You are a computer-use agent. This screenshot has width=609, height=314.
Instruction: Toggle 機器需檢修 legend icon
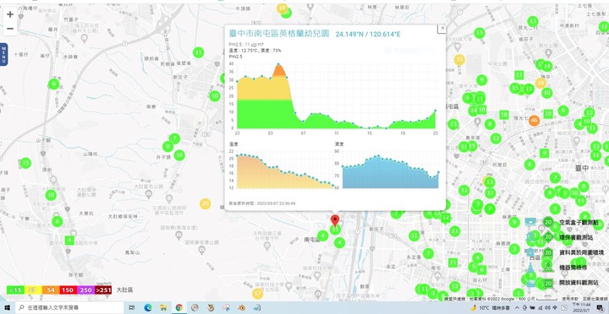(548, 267)
